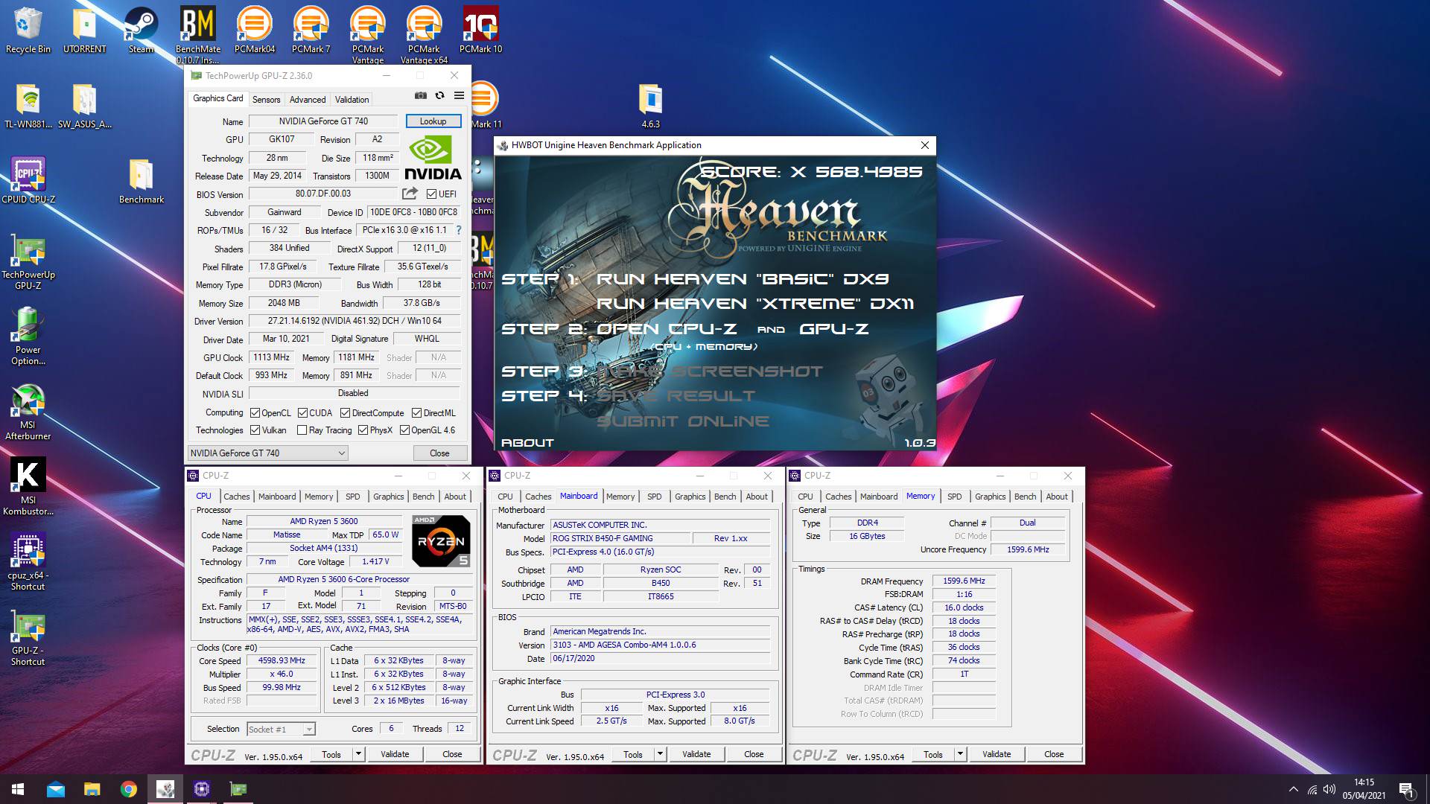Expand GPU selection dropdown NVIDIA GeForce GT 740
This screenshot has width=1430, height=804.
tap(267, 453)
